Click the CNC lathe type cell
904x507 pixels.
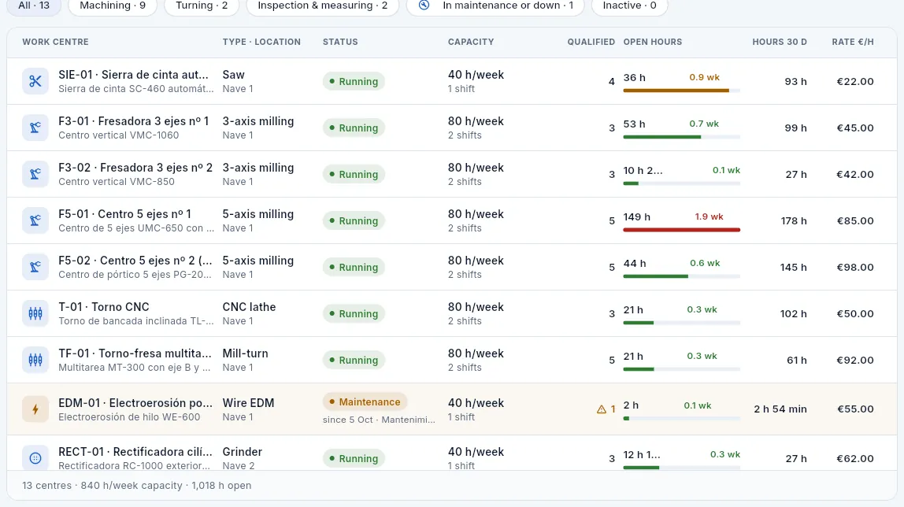249,307
